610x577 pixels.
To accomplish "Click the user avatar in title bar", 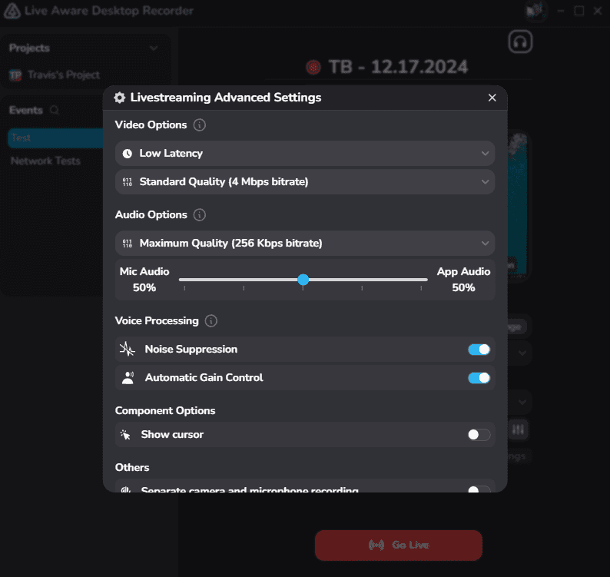I will 535,11.
